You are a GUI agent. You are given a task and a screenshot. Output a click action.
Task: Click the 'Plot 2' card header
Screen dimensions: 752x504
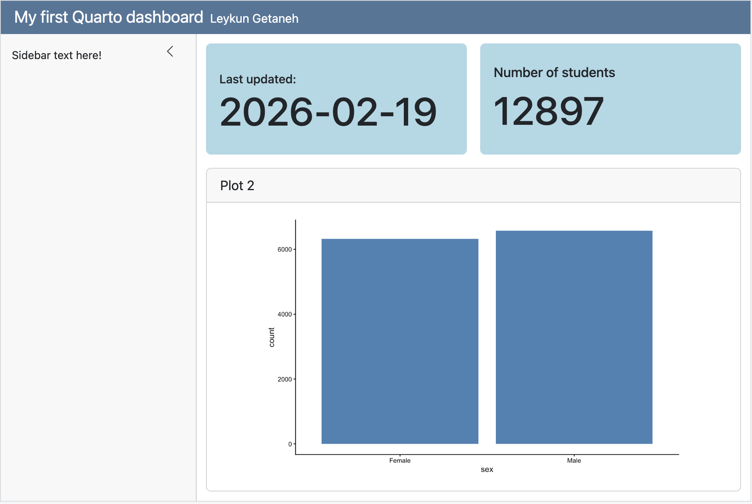tap(237, 185)
